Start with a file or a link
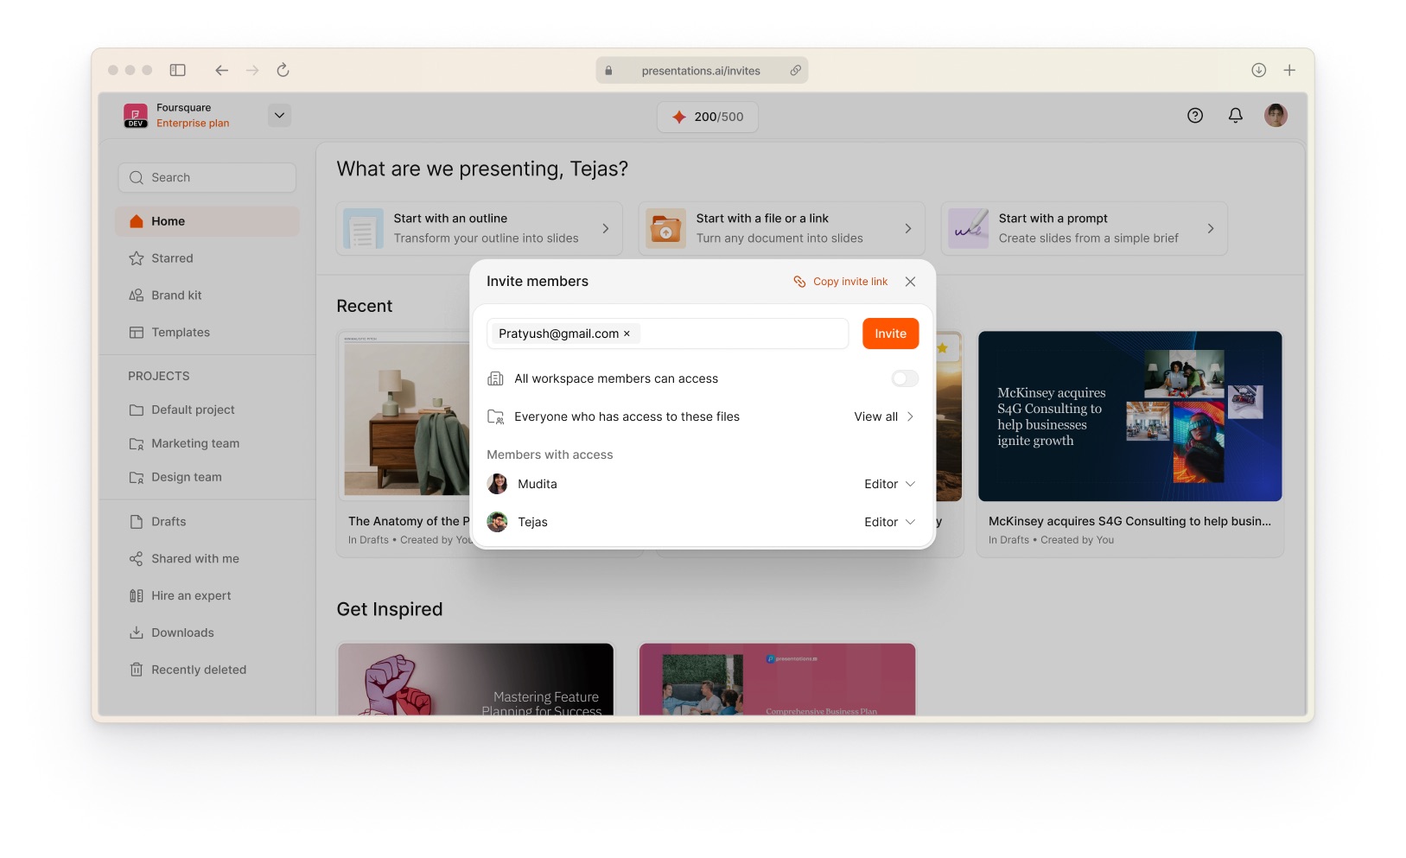The width and height of the screenshot is (1406, 858). coord(781,228)
